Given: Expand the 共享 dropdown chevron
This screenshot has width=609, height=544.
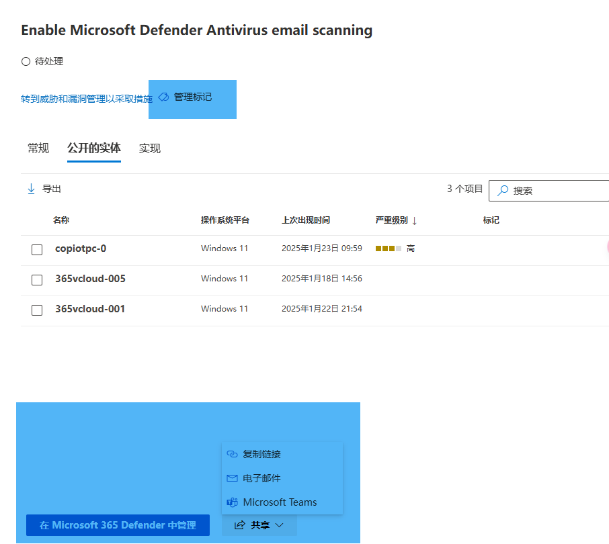Looking at the screenshot, I should coord(279,525).
